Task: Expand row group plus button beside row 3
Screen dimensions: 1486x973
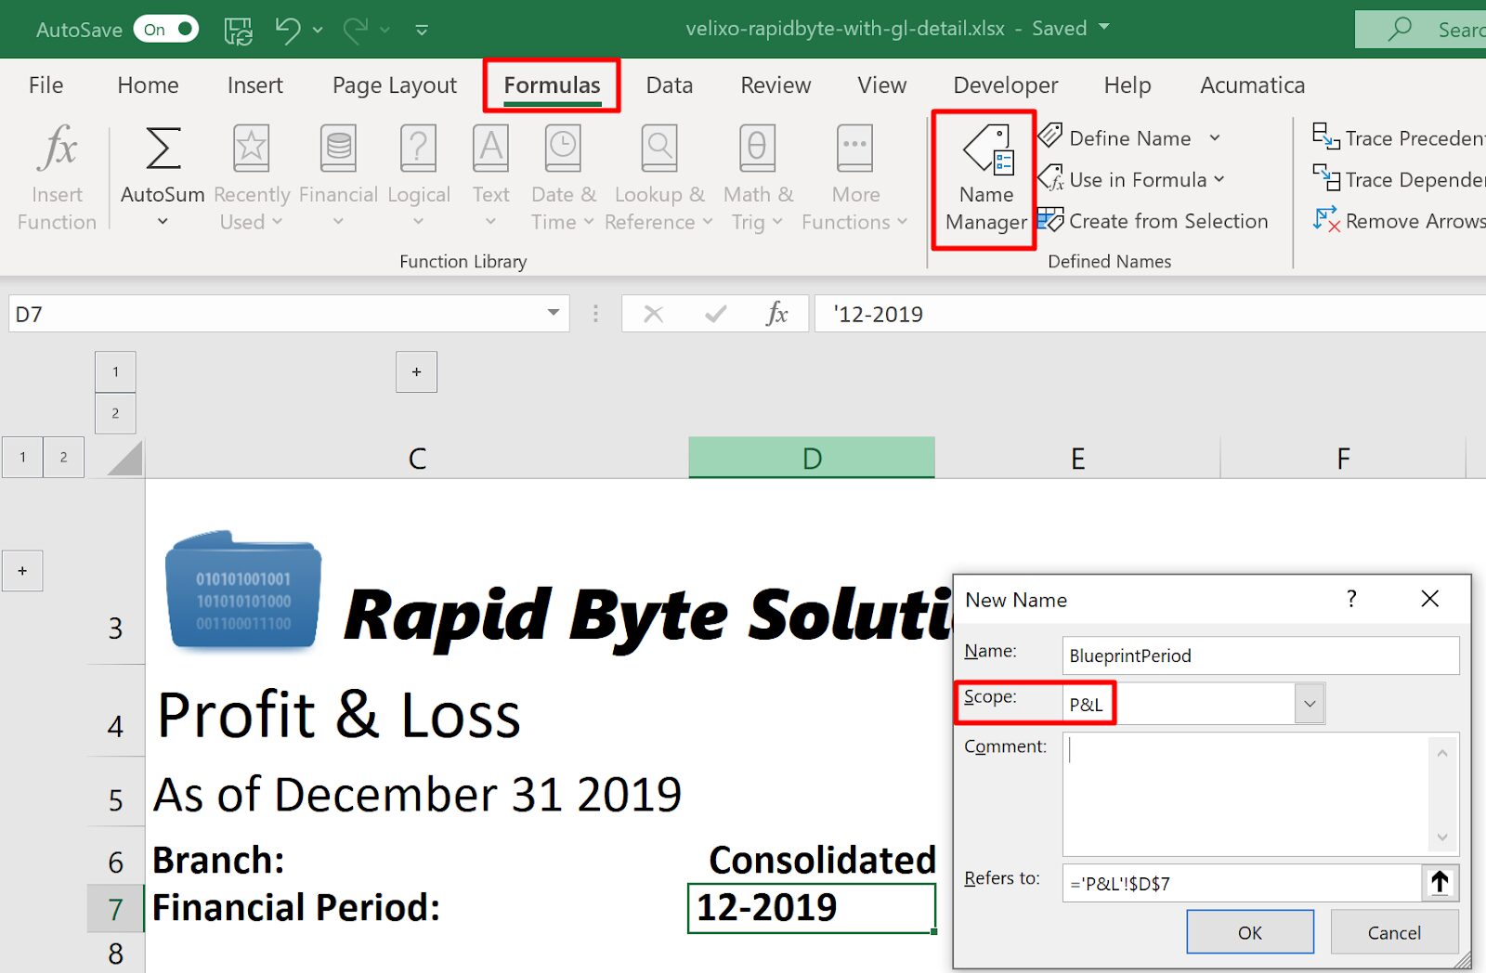Action: point(22,571)
